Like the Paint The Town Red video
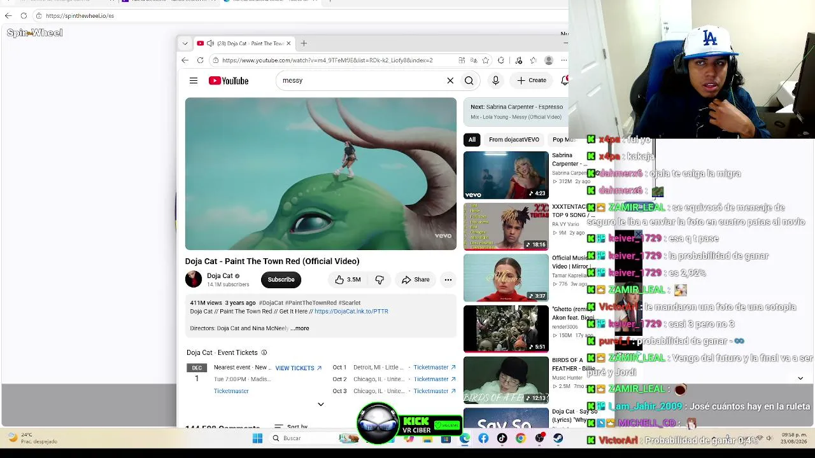 [x=348, y=279]
